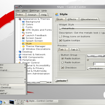Viewport: 105px width, 105px height.
Task: Toggle Show icons on buttons checkbox
Action: pos(60,36)
